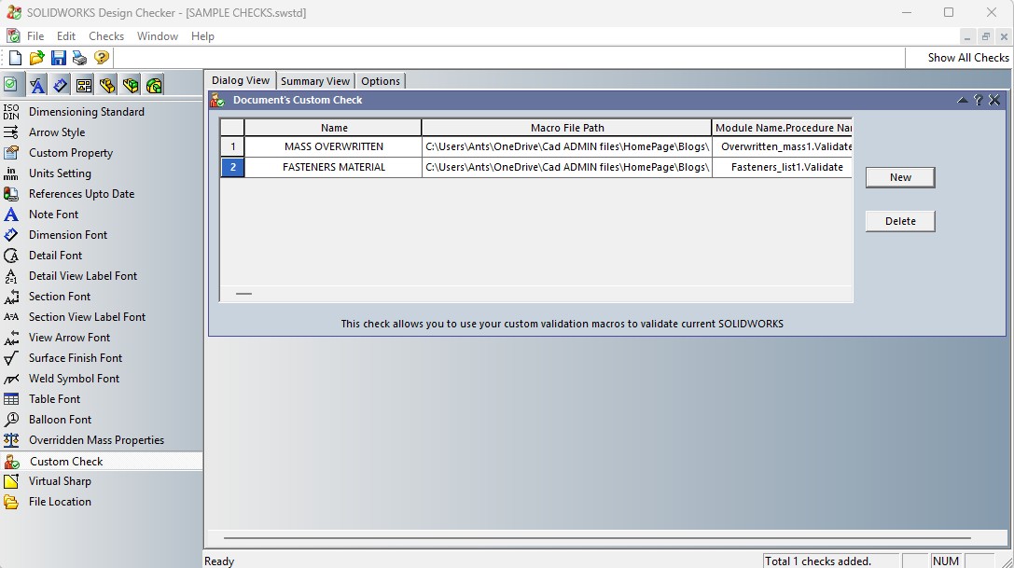
Task: Click the New button
Action: (900, 177)
